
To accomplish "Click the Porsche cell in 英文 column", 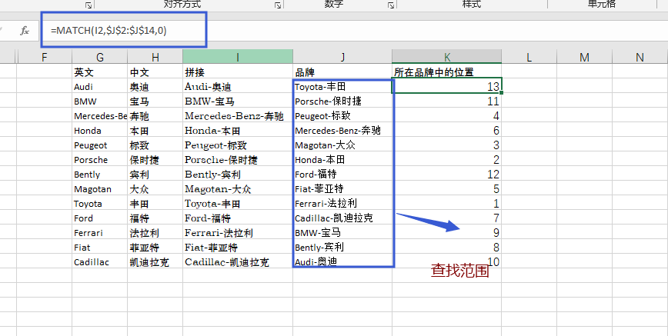I will [x=100, y=160].
